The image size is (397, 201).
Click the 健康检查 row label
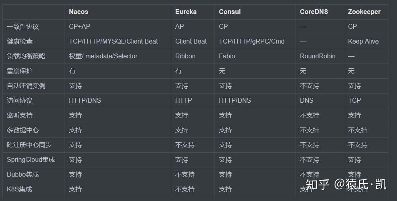tap(20, 42)
